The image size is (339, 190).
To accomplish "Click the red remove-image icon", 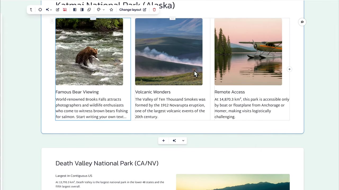I will pyautogui.click(x=65, y=10).
